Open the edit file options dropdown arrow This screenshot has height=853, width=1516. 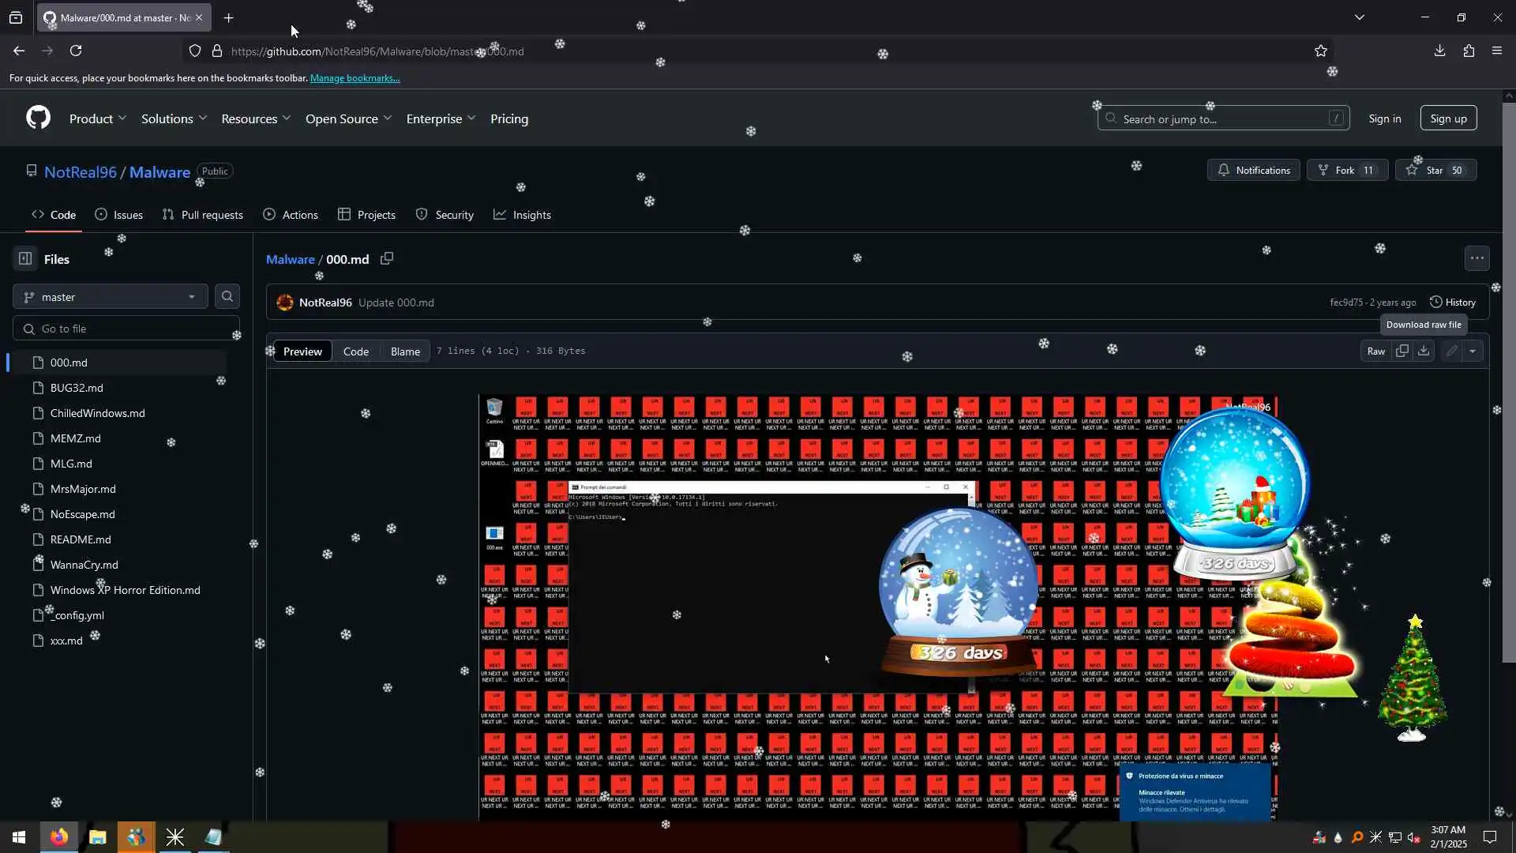1473,351
